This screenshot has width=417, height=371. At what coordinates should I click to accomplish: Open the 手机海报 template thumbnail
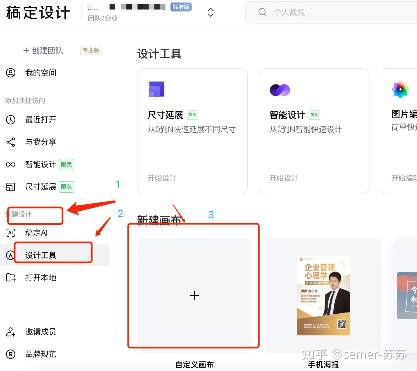pos(323,295)
